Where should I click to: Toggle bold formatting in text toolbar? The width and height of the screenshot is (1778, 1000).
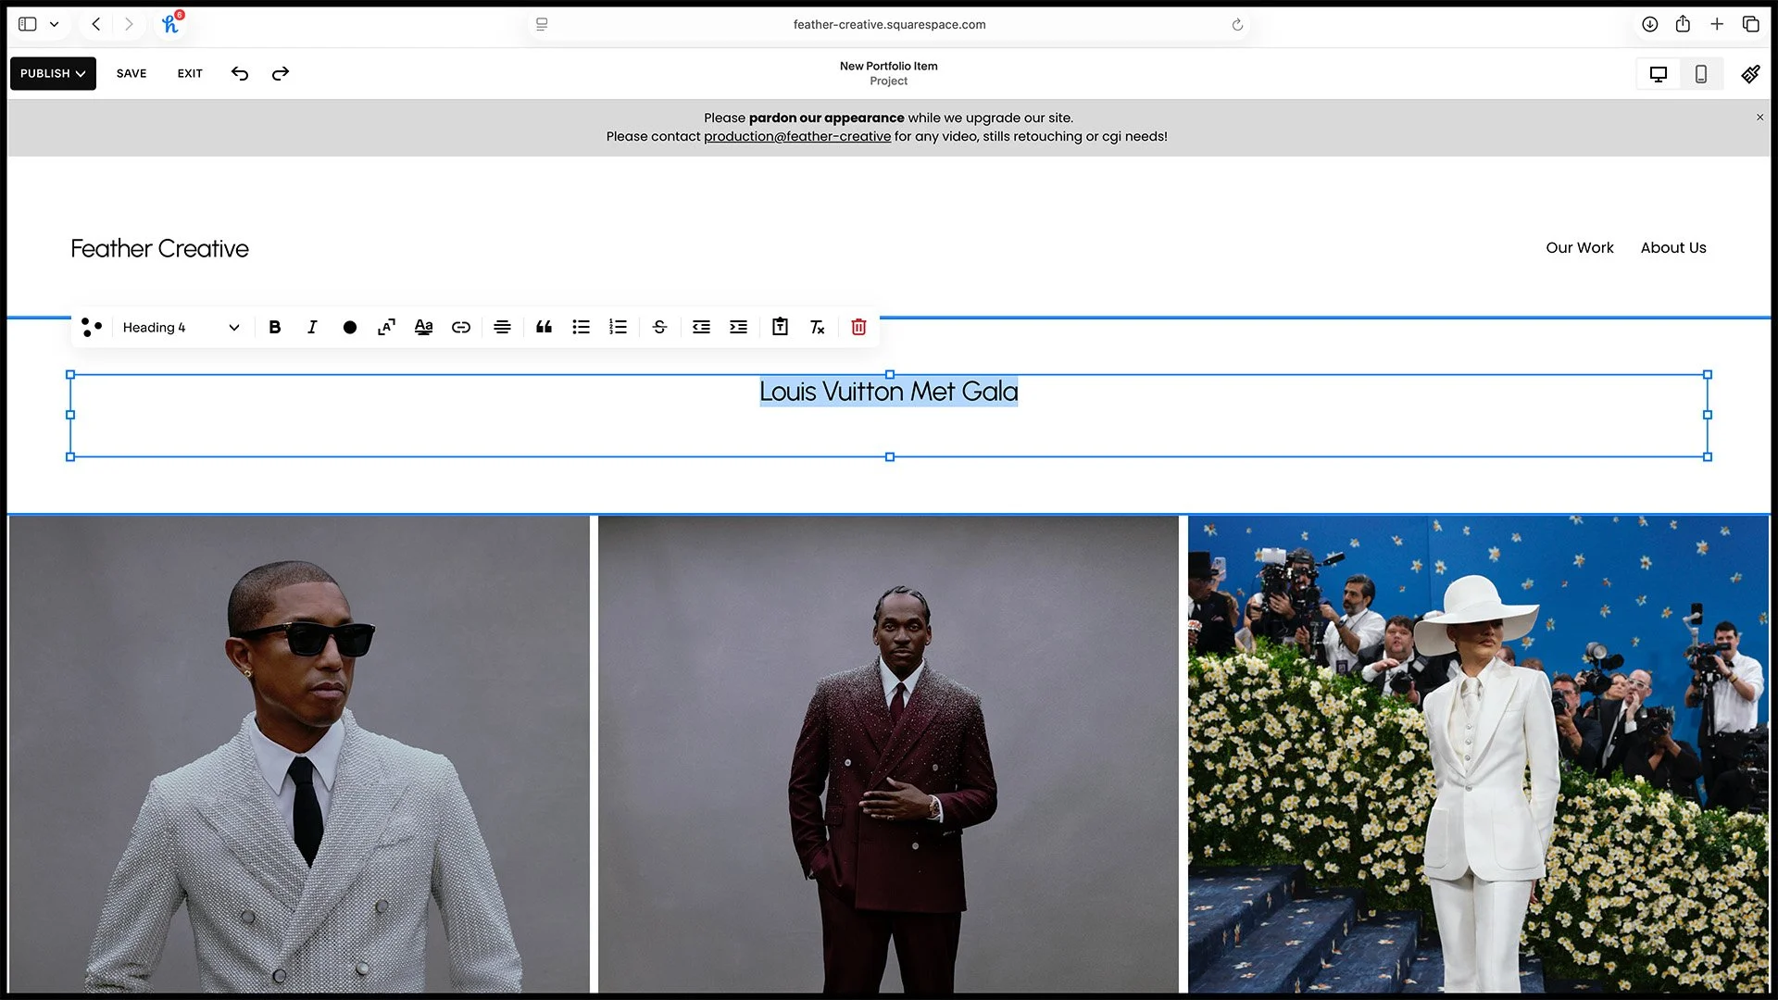tap(275, 327)
